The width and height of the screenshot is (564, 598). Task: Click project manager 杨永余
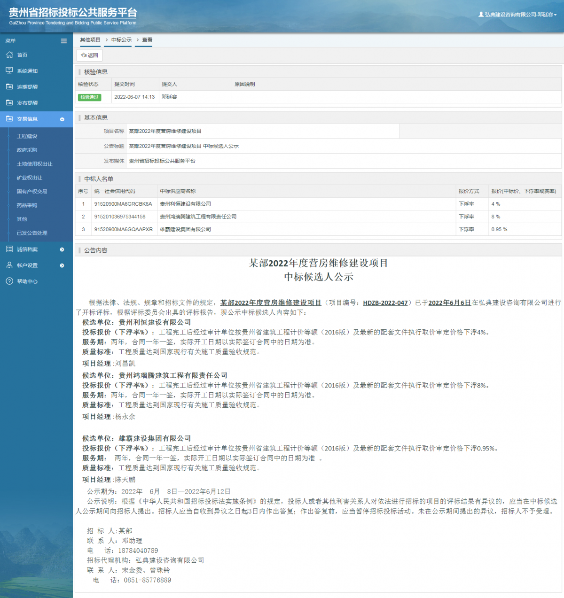click(125, 417)
